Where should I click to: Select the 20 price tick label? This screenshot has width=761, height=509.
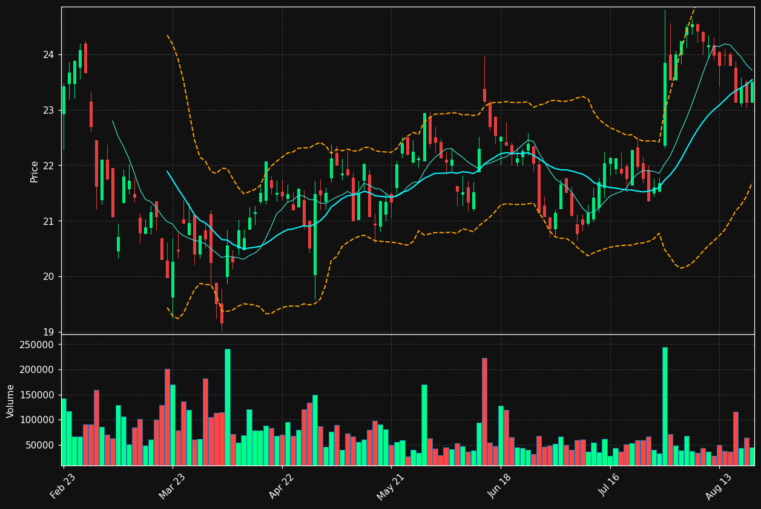(48, 277)
